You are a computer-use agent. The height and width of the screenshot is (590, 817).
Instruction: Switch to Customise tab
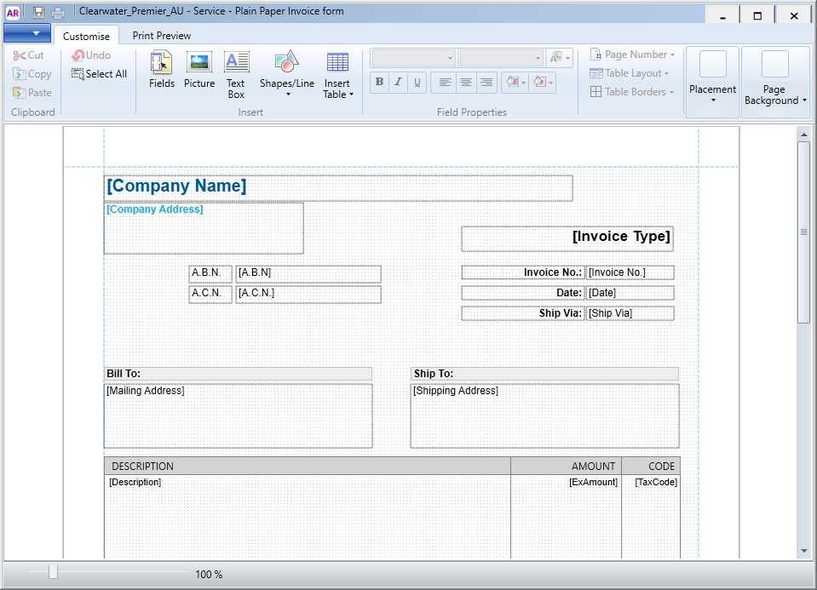[x=87, y=36]
